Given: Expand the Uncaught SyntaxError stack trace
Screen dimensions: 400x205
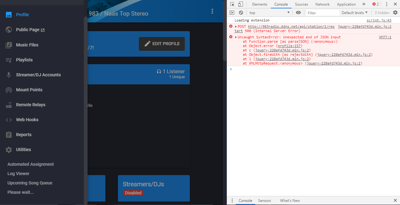Looking at the screenshot, I should pyautogui.click(x=235, y=37).
